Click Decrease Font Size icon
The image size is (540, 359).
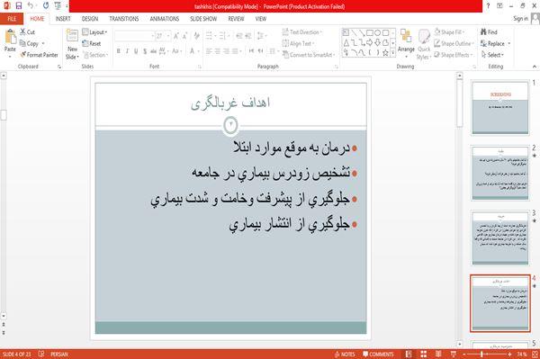[x=184, y=36]
